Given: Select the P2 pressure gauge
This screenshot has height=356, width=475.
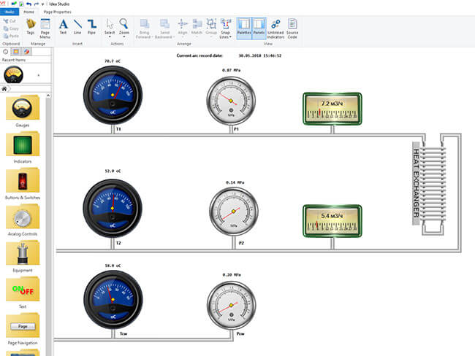Looking at the screenshot, I should (233, 212).
